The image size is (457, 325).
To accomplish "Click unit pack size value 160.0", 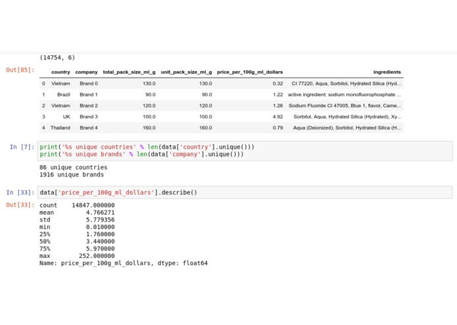I will [206, 128].
